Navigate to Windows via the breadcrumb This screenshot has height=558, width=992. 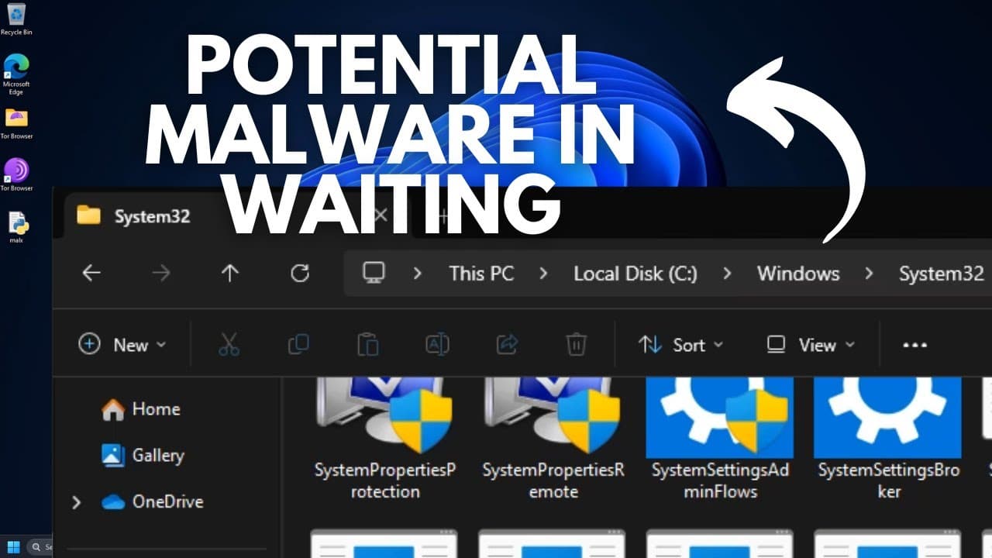[797, 273]
